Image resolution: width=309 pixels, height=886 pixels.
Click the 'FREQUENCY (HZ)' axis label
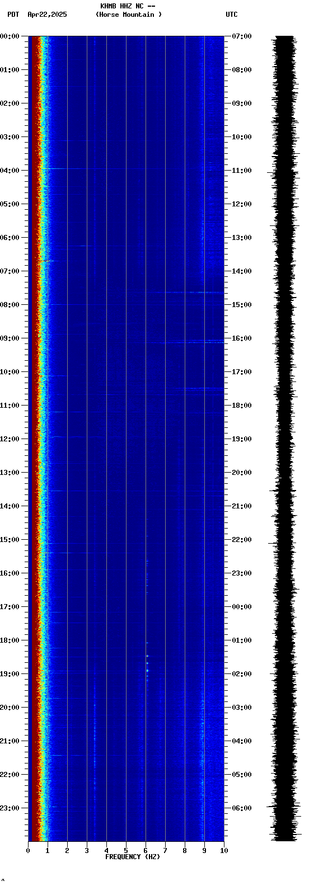coord(133,857)
